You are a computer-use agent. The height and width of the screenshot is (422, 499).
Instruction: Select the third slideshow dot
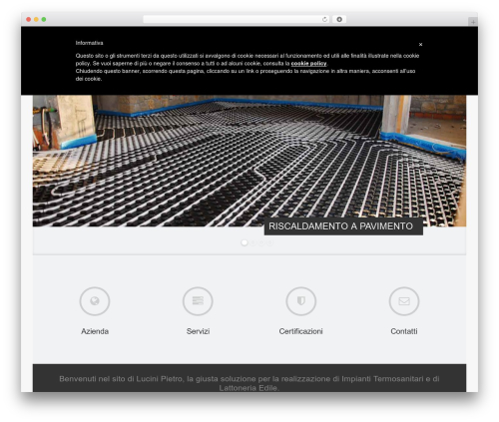pyautogui.click(x=261, y=242)
